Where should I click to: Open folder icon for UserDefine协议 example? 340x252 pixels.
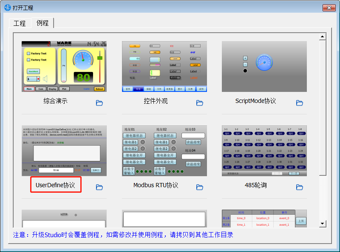(99, 187)
